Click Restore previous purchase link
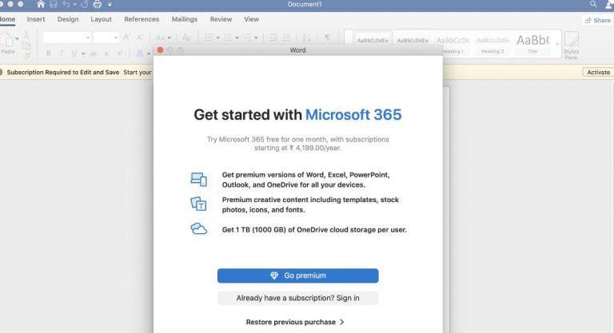614x333 pixels. click(x=295, y=322)
